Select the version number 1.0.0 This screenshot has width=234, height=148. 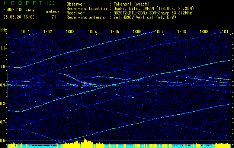[51, 3]
